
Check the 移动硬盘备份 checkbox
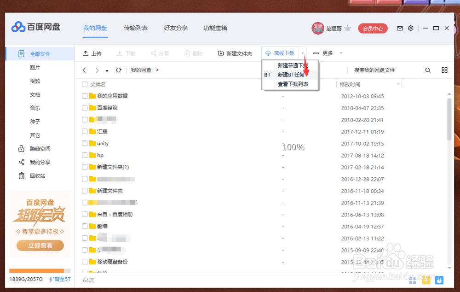point(85,262)
